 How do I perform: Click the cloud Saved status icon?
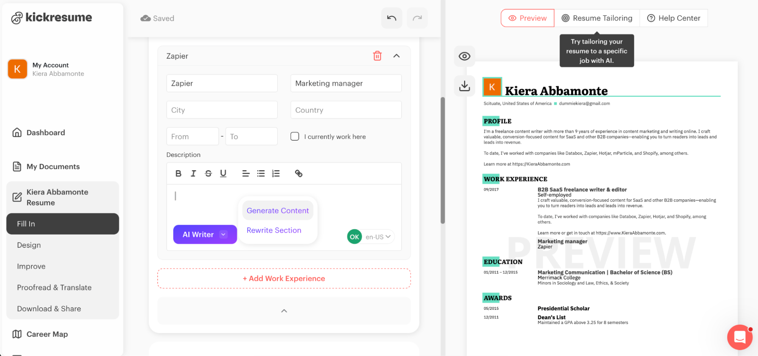point(146,18)
